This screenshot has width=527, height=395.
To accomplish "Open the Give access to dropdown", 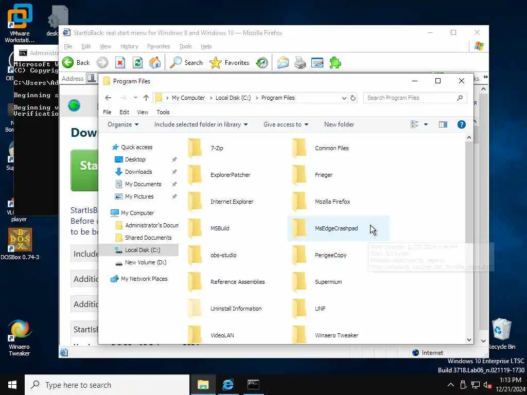I will point(286,124).
